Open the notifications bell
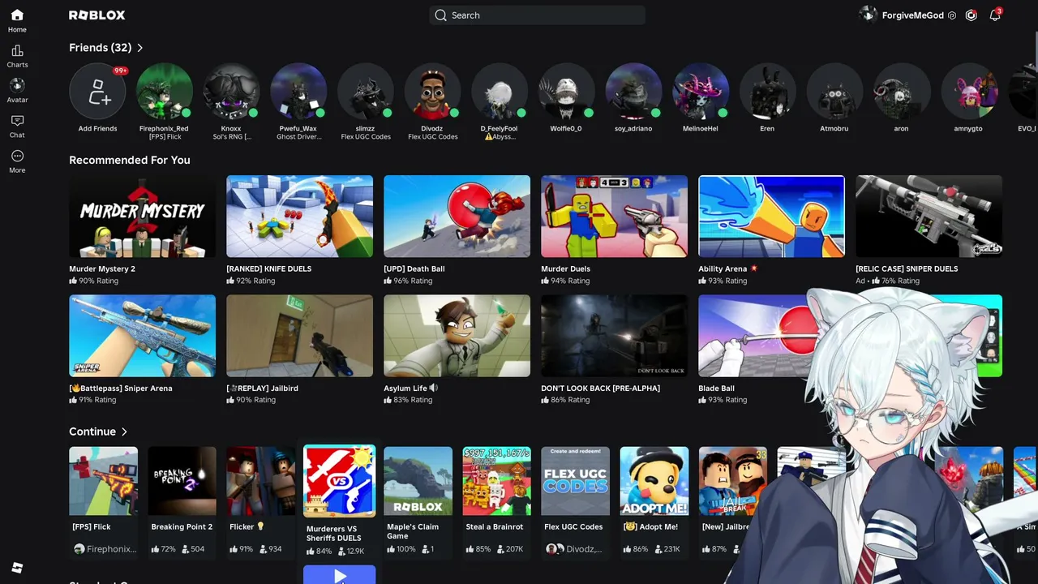The width and height of the screenshot is (1038, 584). coord(995,15)
